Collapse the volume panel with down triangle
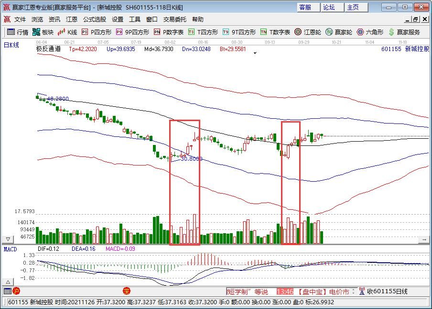Image resolution: width=432 pixels, height=309 pixels. tap(8, 239)
